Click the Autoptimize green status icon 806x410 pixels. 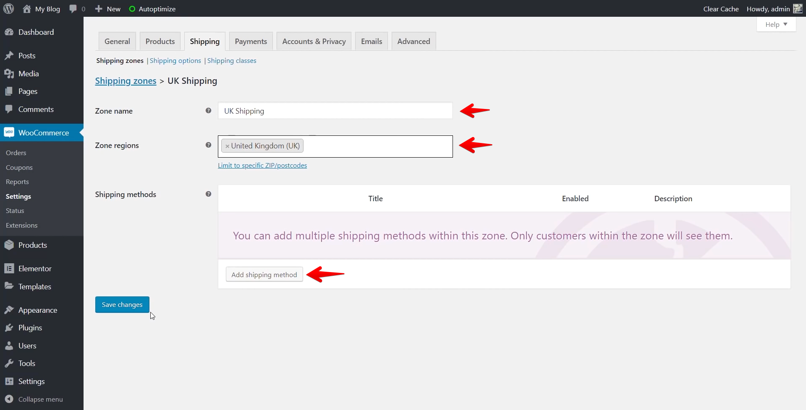point(132,9)
